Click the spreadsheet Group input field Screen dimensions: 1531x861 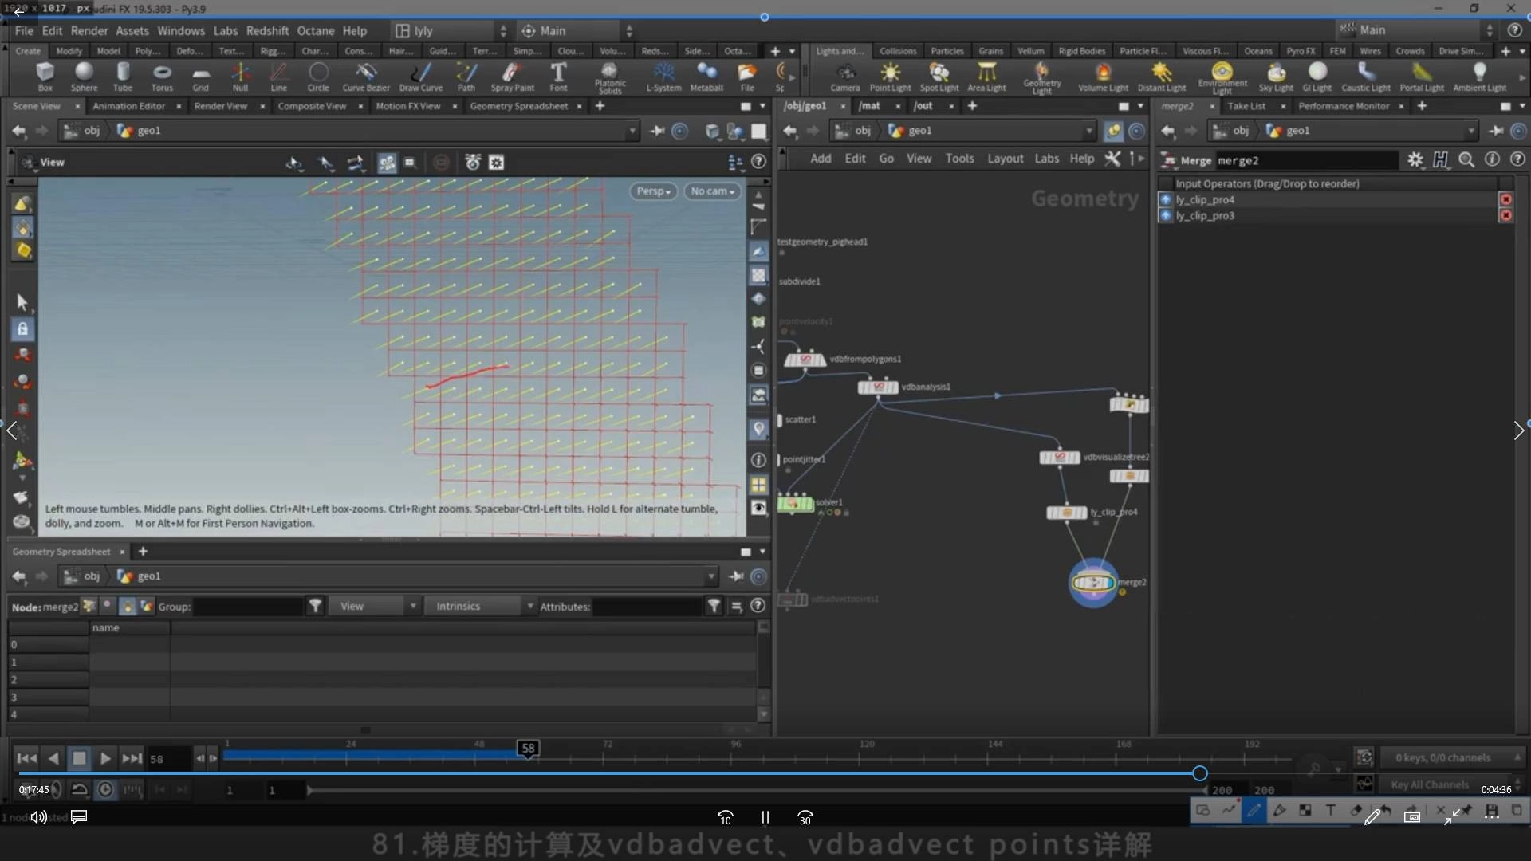tap(248, 607)
